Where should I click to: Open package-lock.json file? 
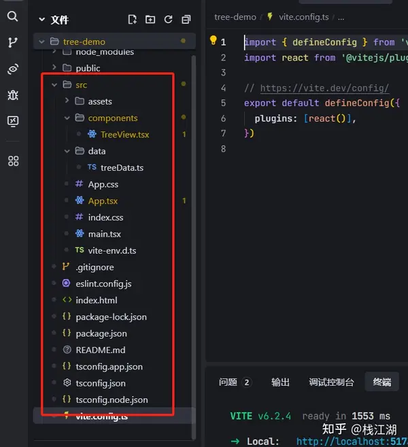point(111,317)
